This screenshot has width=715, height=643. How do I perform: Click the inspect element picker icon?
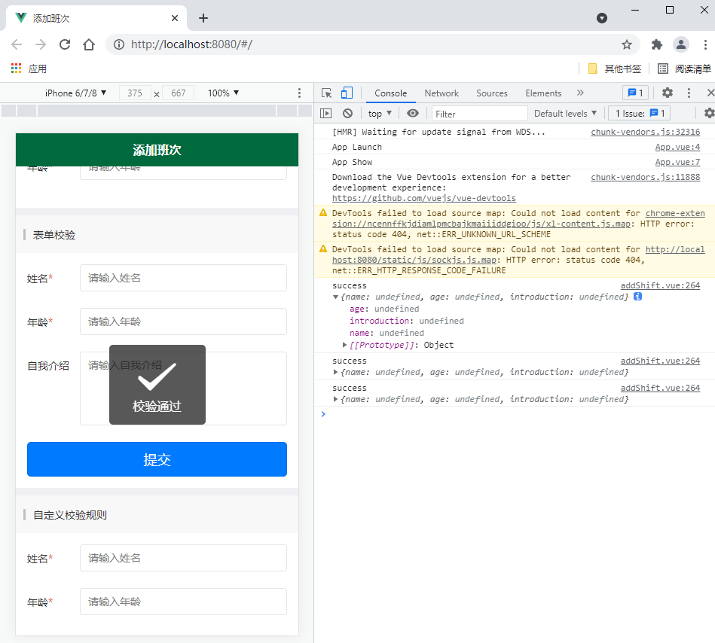point(326,93)
